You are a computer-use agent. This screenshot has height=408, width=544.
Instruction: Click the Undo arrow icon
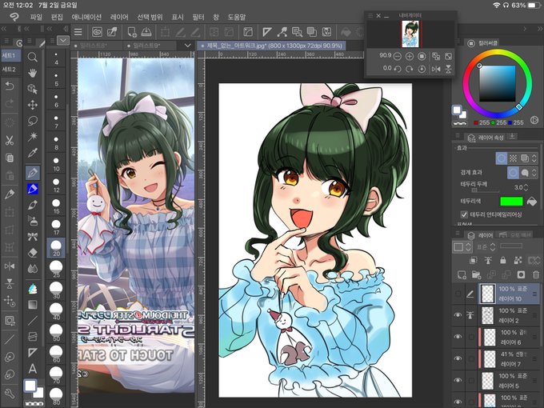(x=10, y=86)
